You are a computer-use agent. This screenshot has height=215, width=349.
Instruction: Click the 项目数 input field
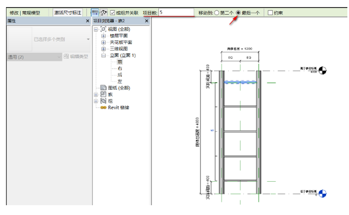coord(176,13)
